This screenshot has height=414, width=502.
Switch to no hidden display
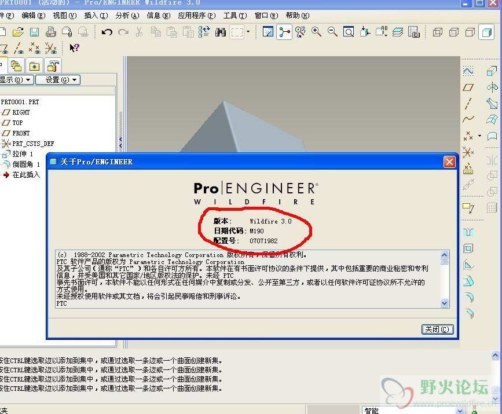(x=470, y=32)
